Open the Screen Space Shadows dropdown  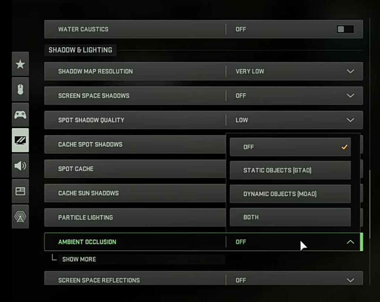pyautogui.click(x=350, y=95)
